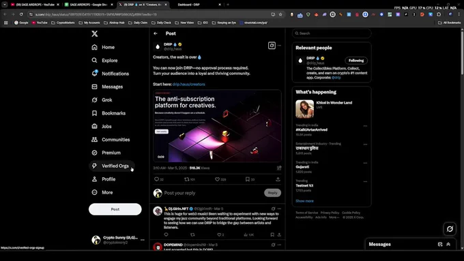
Task: Open the Privacy Policy link
Action: 330,213
